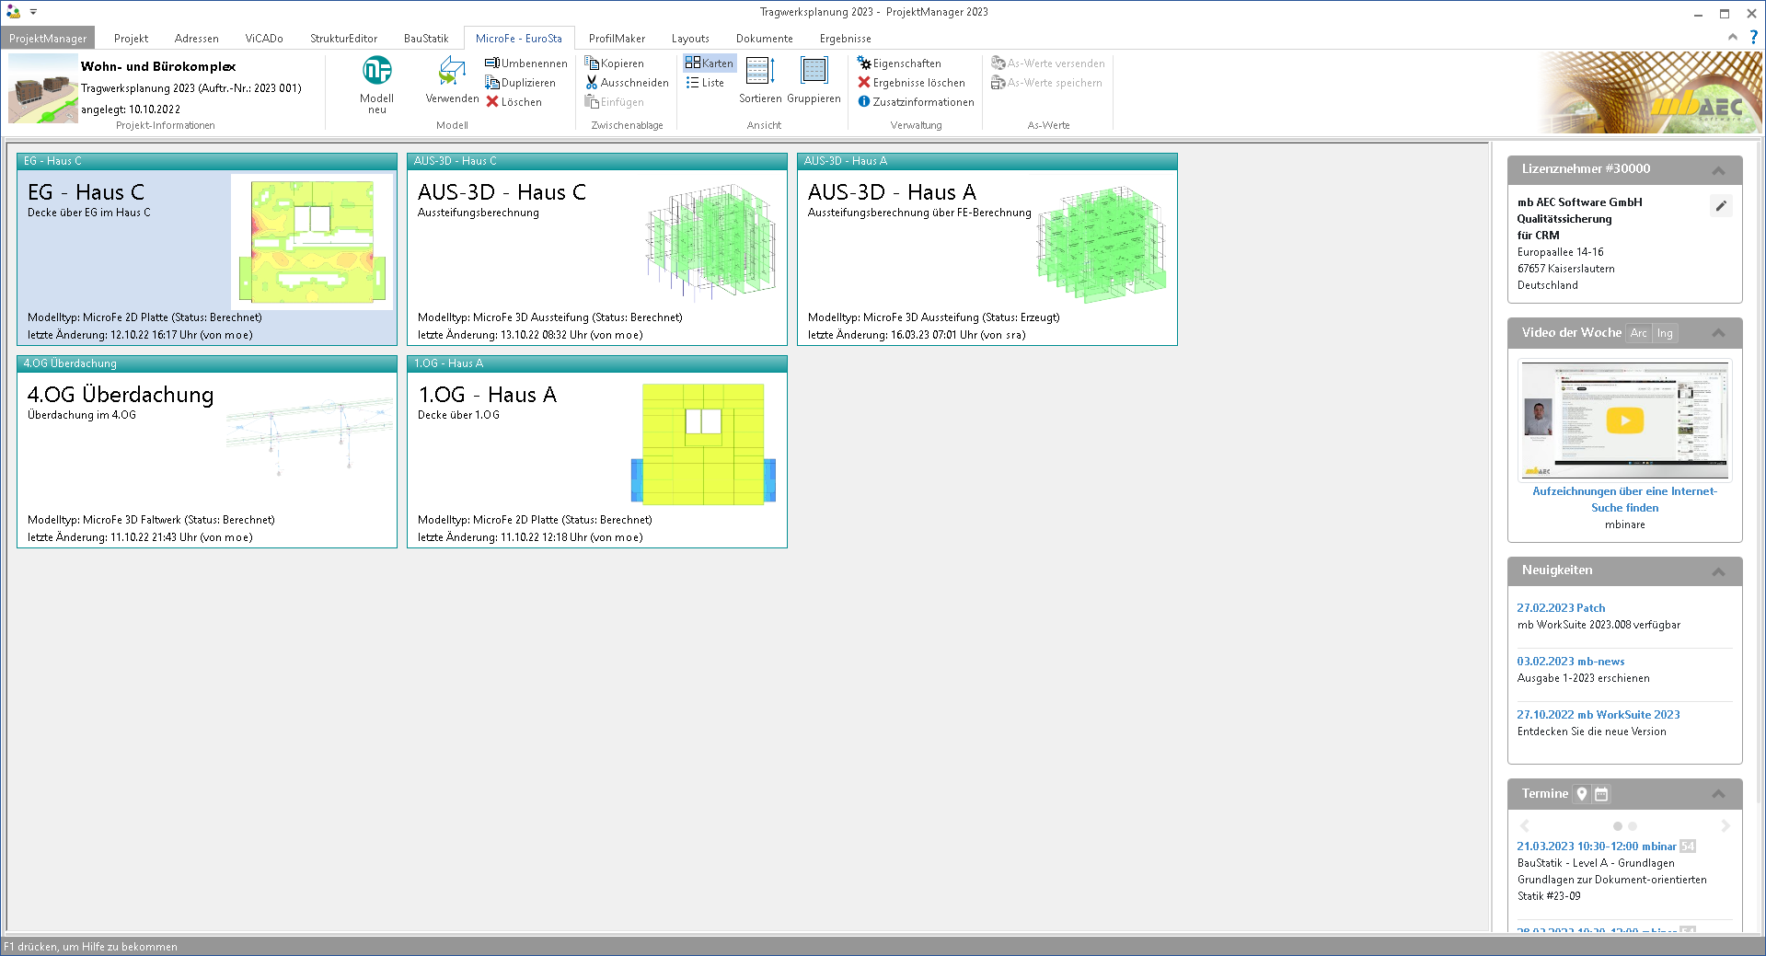The height and width of the screenshot is (956, 1766).
Task: Open the Sortieren view option
Action: [x=760, y=81]
